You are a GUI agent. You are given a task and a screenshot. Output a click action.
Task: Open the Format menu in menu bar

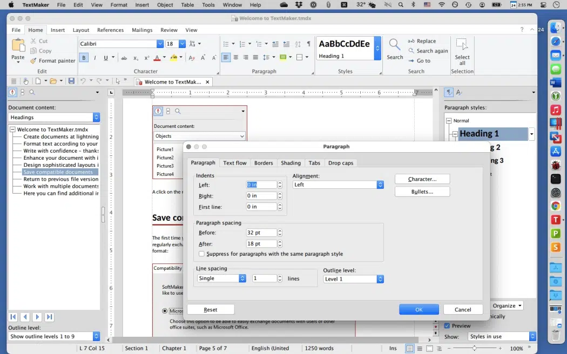click(119, 5)
